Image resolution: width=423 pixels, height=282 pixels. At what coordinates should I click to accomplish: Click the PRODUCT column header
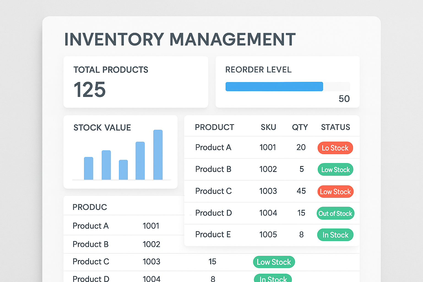tap(215, 127)
